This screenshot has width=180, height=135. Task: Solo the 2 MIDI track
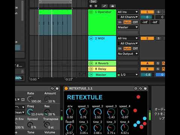point(158,38)
